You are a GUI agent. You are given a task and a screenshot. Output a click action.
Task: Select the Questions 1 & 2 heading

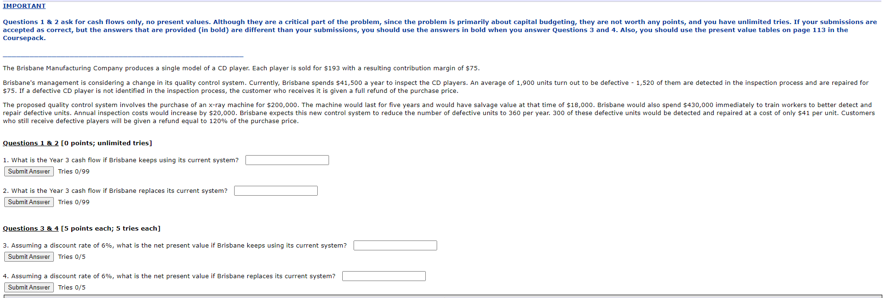click(30, 143)
